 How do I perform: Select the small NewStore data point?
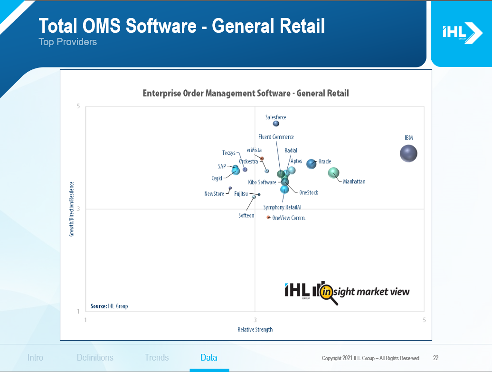tap(230, 188)
